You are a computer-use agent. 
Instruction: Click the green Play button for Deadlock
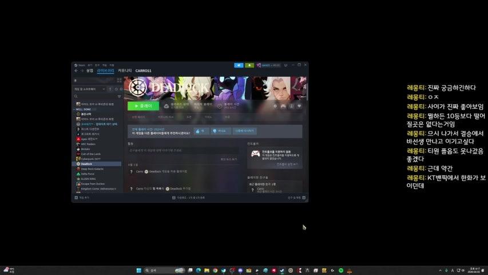143,106
